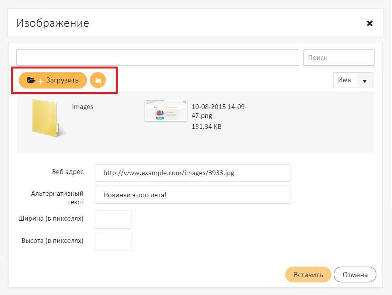Click the open-folder icon inside Загрузить
This screenshot has height=295, width=392.
[31, 80]
